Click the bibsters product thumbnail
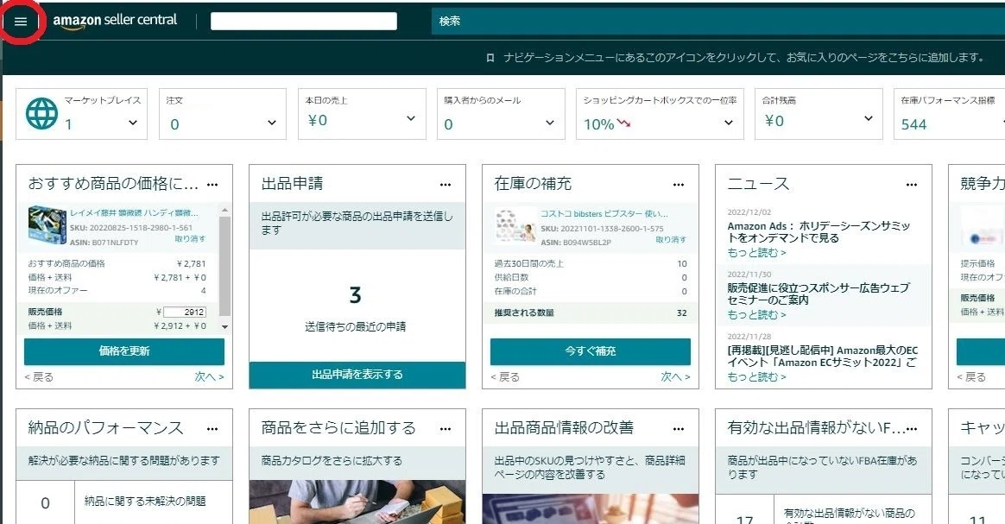 515,225
